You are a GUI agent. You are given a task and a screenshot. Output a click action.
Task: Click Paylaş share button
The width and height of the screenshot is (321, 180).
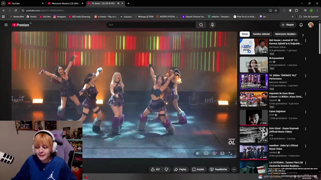[x=180, y=169]
